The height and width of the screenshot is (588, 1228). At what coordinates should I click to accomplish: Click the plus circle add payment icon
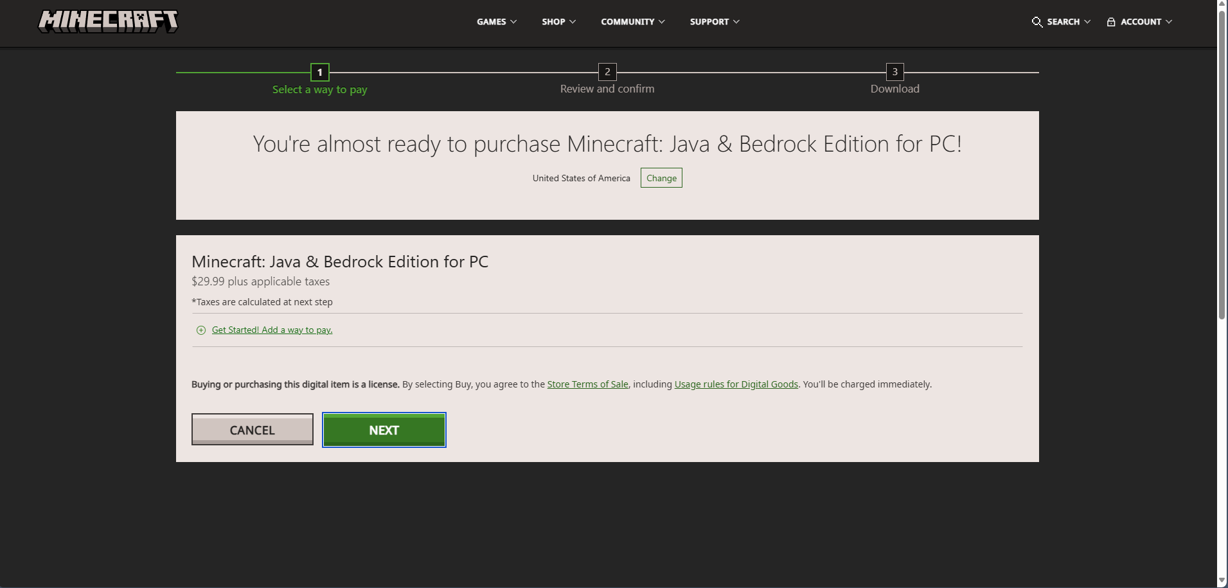(201, 330)
